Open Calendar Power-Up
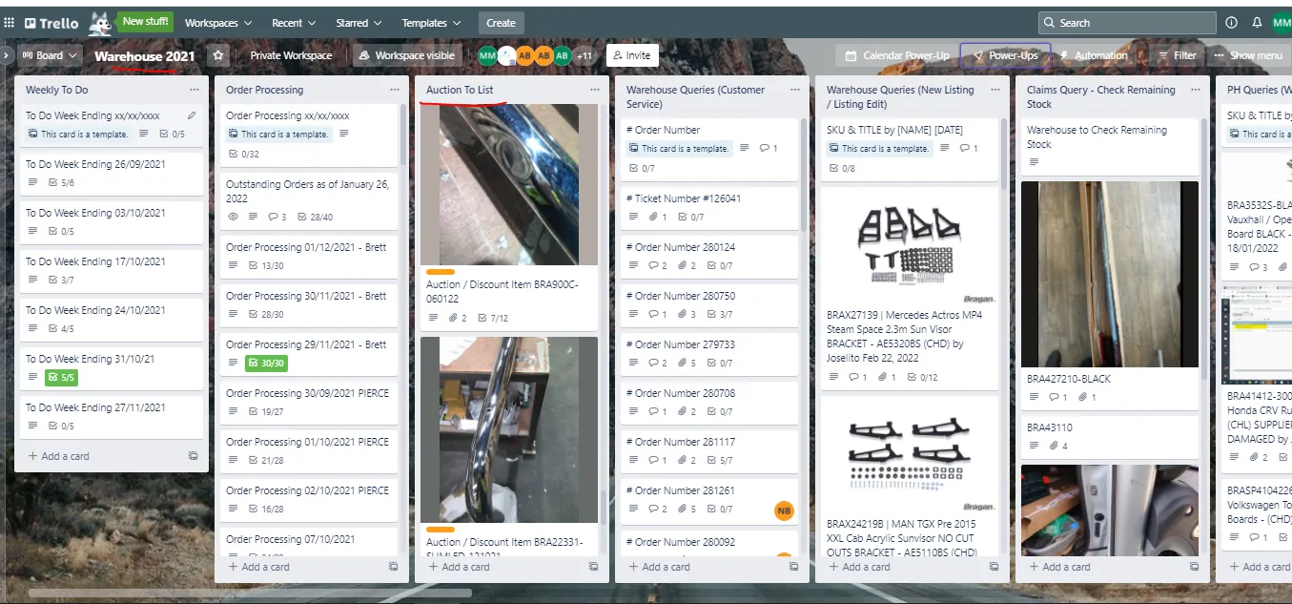The width and height of the screenshot is (1292, 604). click(x=897, y=55)
